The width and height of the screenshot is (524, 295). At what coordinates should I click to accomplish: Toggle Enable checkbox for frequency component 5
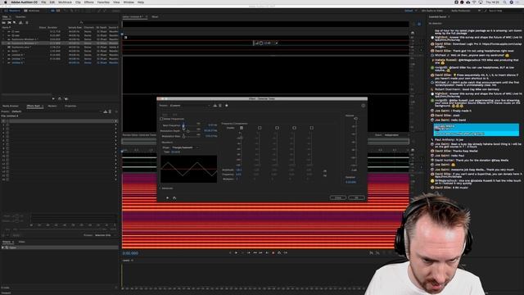tap(311, 128)
